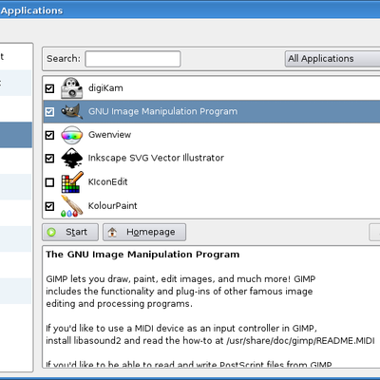
Task: Click the /usr/share/doc/gimp/README.MIDI path text
Action: pyautogui.click(x=300, y=341)
